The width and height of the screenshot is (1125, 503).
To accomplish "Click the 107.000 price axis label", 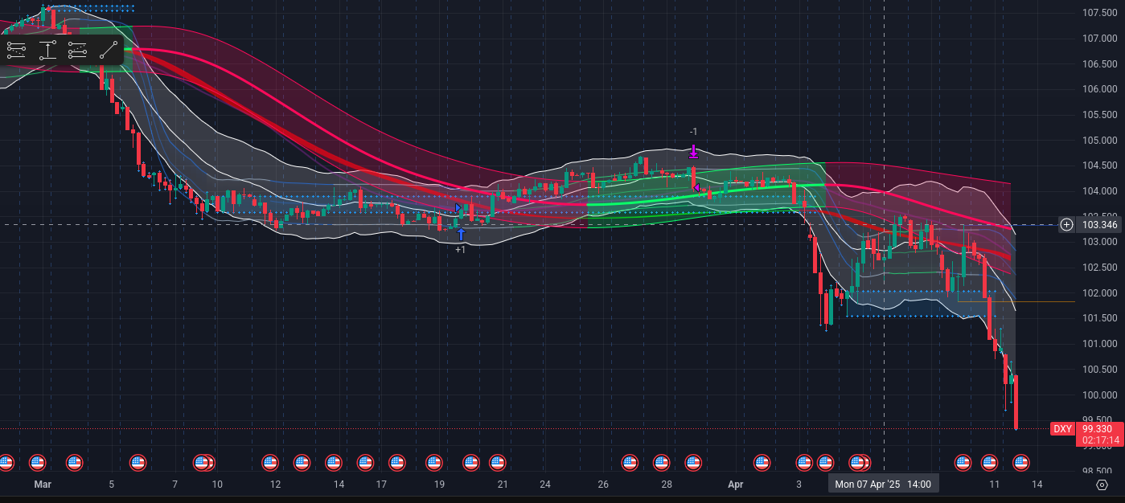I will coord(1098,39).
